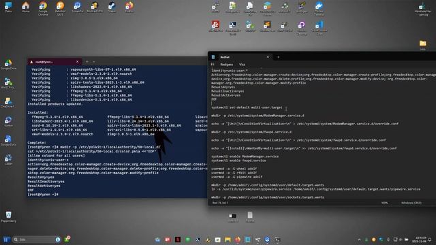The width and height of the screenshot is (436, 245).
Task: Launch Visual Studio Code from the desktop
Action: click(319, 28)
